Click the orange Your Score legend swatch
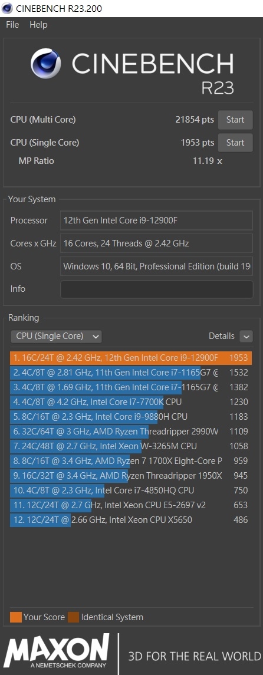 pos(15,617)
